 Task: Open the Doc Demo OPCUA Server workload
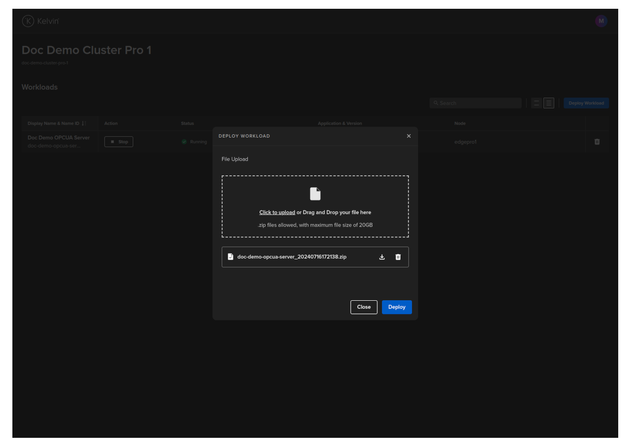pyautogui.click(x=58, y=138)
